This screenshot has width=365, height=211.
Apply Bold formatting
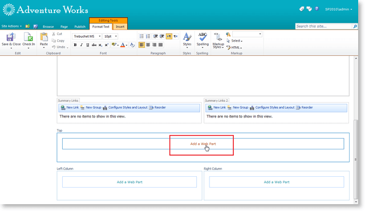[75, 45]
